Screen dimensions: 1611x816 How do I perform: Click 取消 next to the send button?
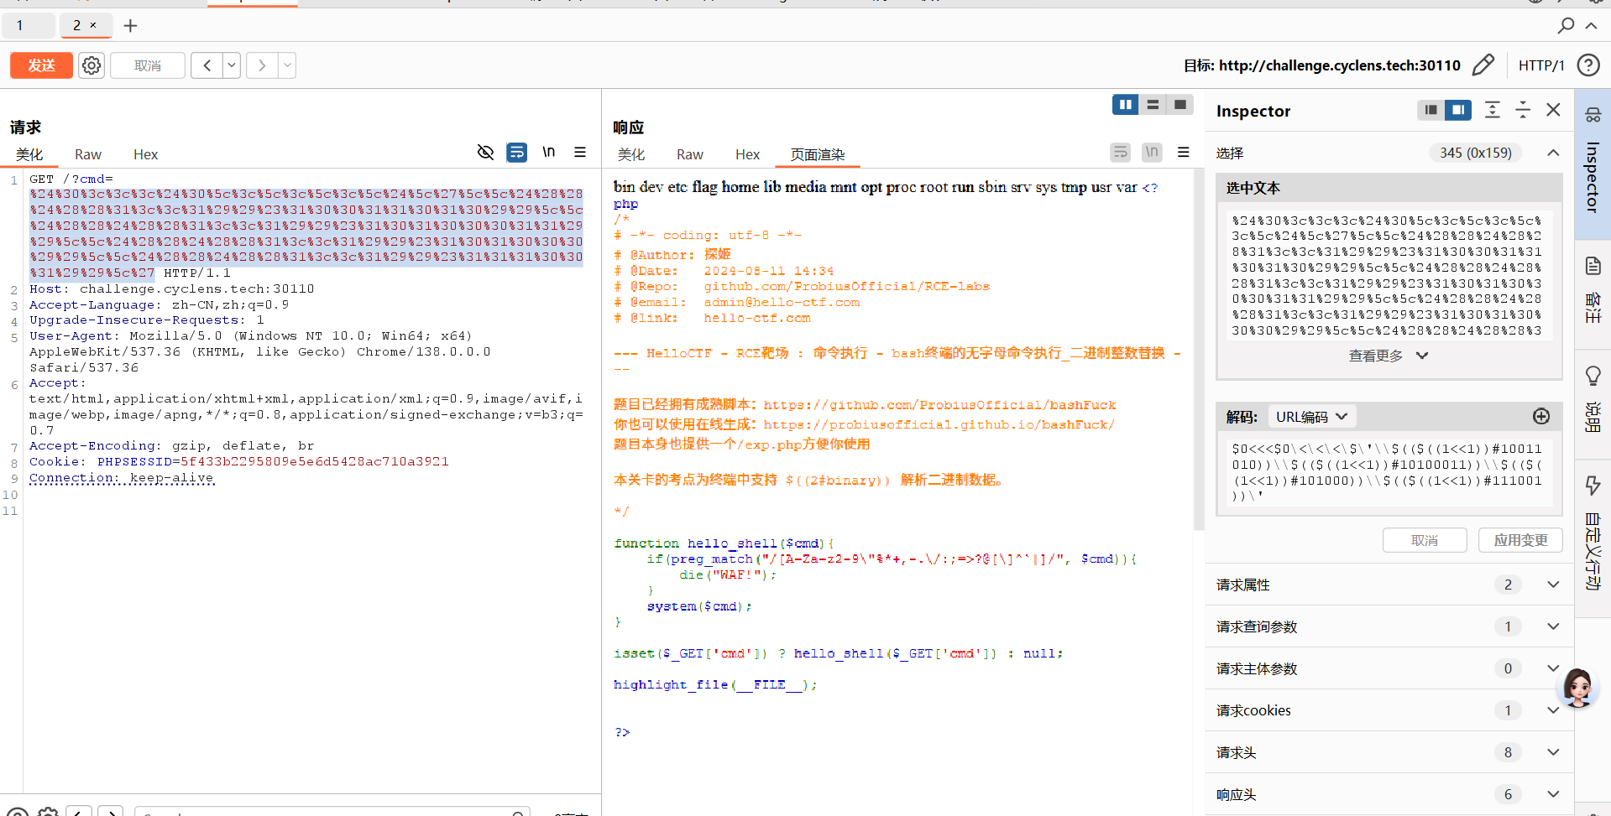tap(148, 65)
